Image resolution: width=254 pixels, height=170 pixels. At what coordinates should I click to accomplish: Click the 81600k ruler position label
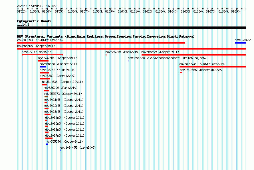pyautogui.click(x=123, y=11)
